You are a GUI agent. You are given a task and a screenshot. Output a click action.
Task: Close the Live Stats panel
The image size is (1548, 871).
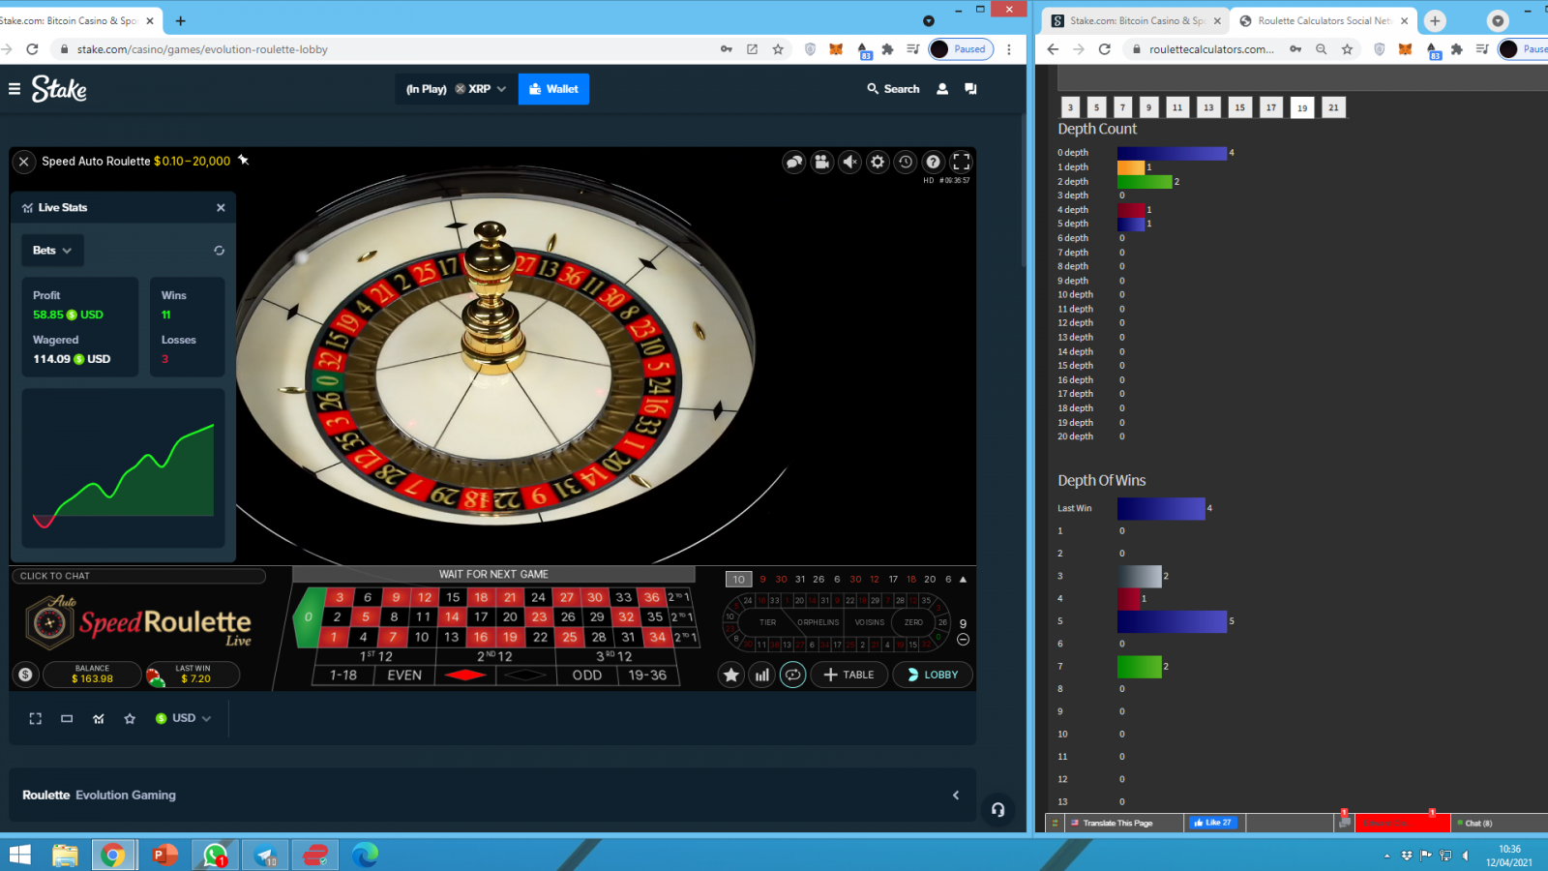coord(221,207)
